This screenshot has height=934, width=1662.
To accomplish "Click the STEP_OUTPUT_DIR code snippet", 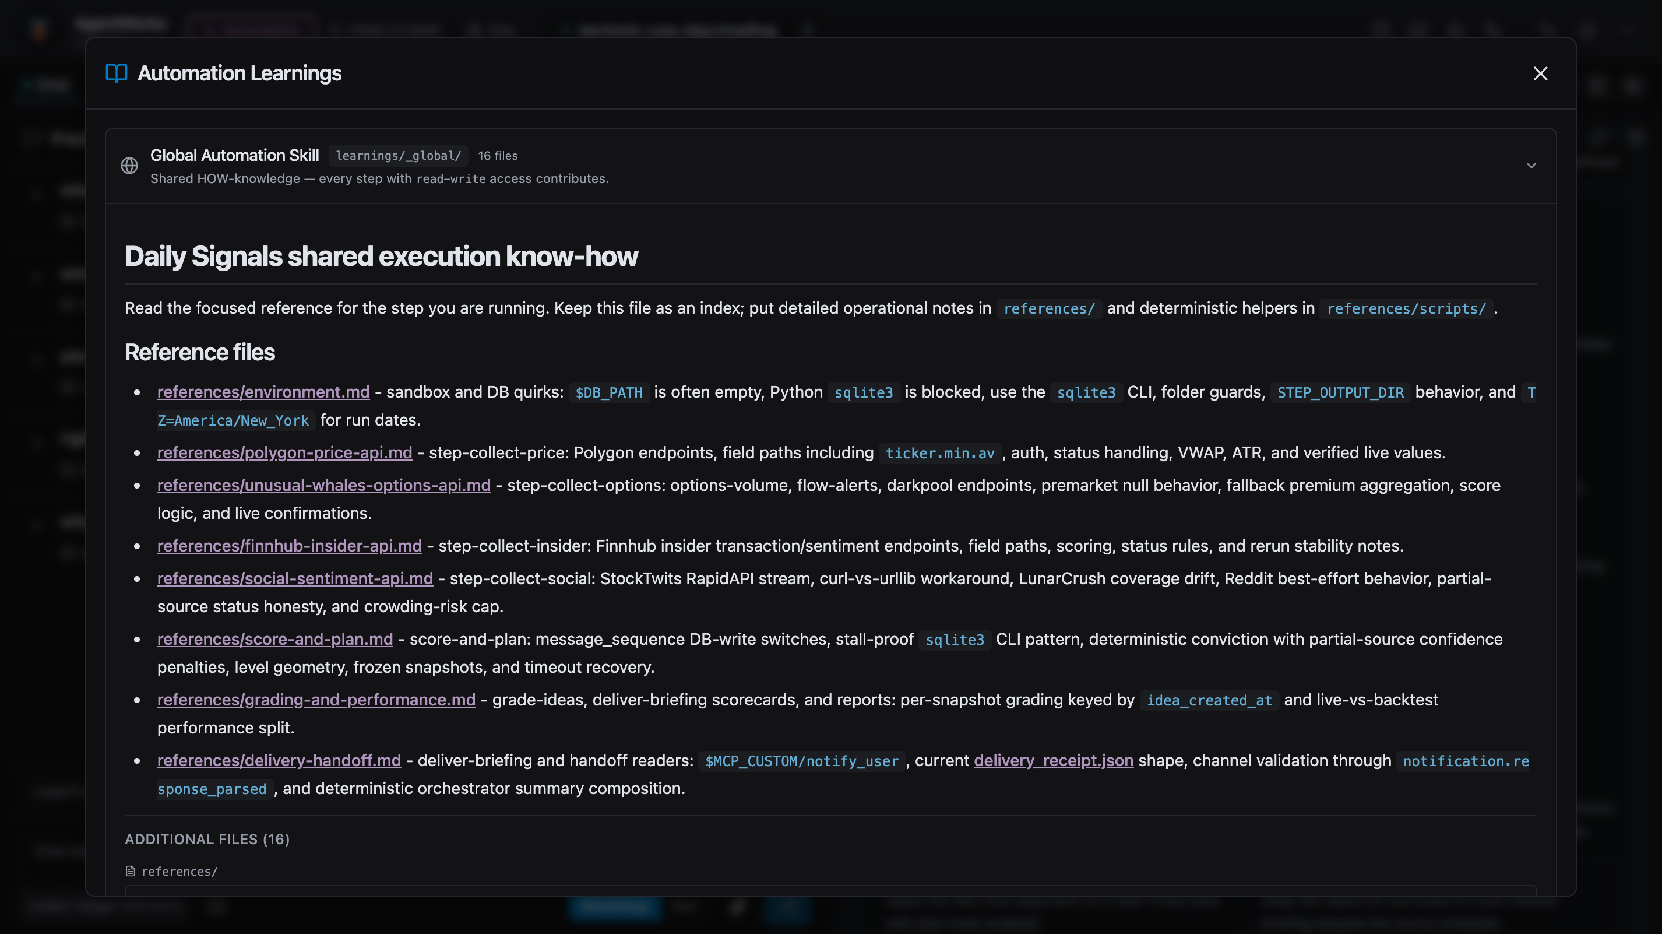I will click(x=1340, y=392).
